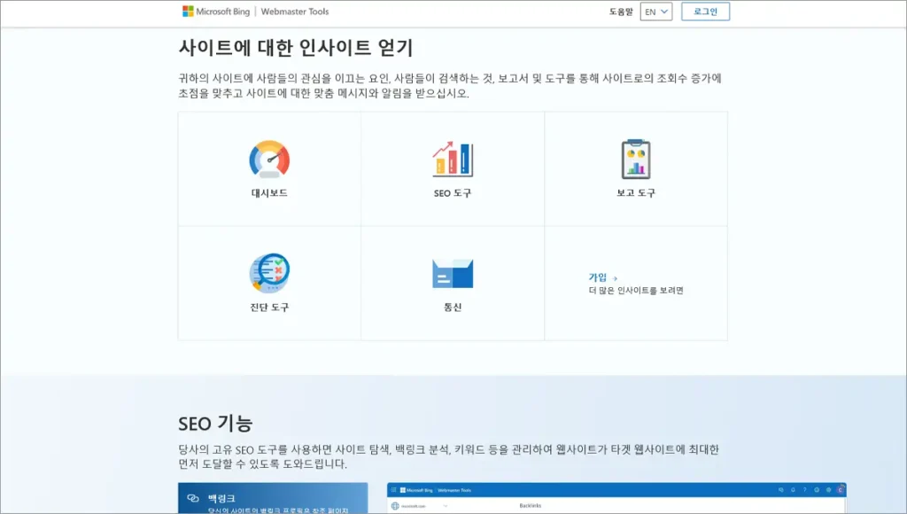Select the 진단 도구 magnifier icon
Viewport: 907px width, 514px height.
point(269,273)
